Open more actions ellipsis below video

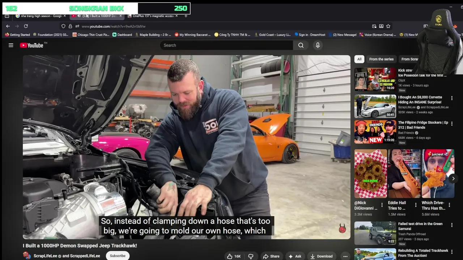(x=345, y=256)
